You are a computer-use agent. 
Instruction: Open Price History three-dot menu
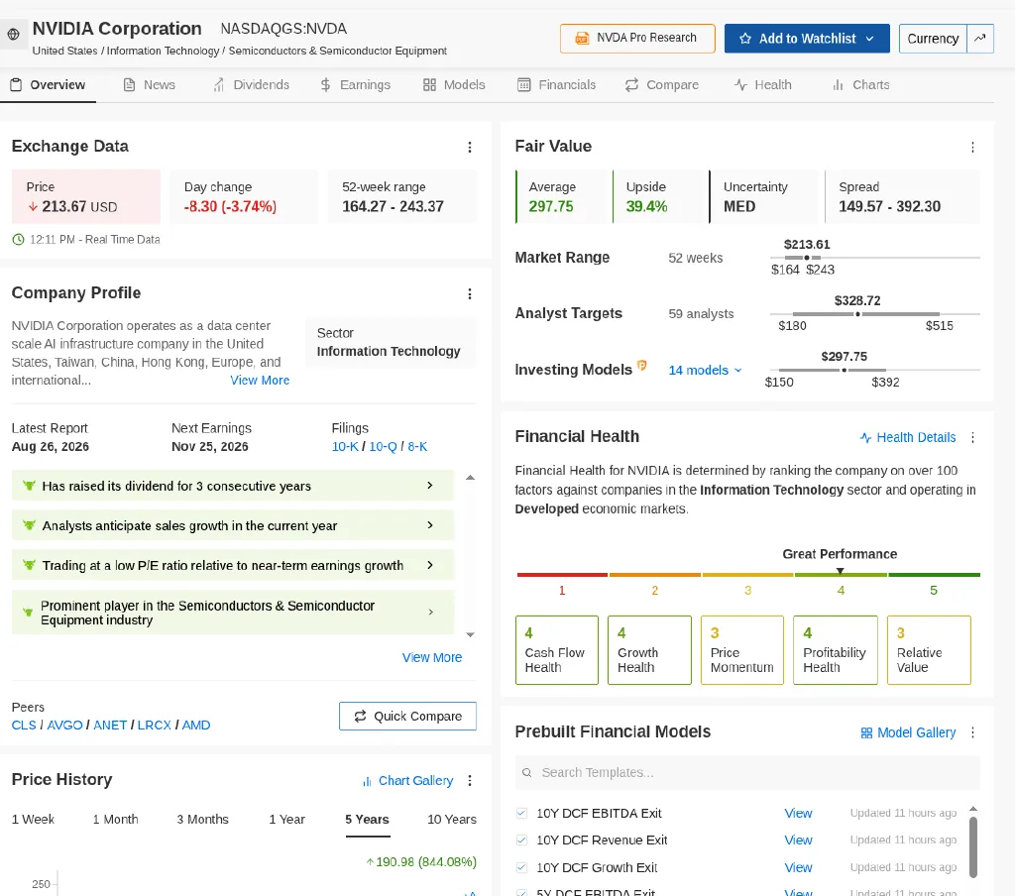(470, 780)
